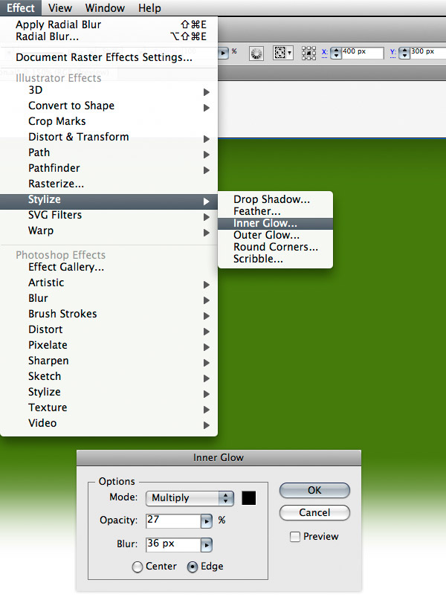Select Inner Glow... effect
Screen dimensions: 446x603
tap(275, 223)
